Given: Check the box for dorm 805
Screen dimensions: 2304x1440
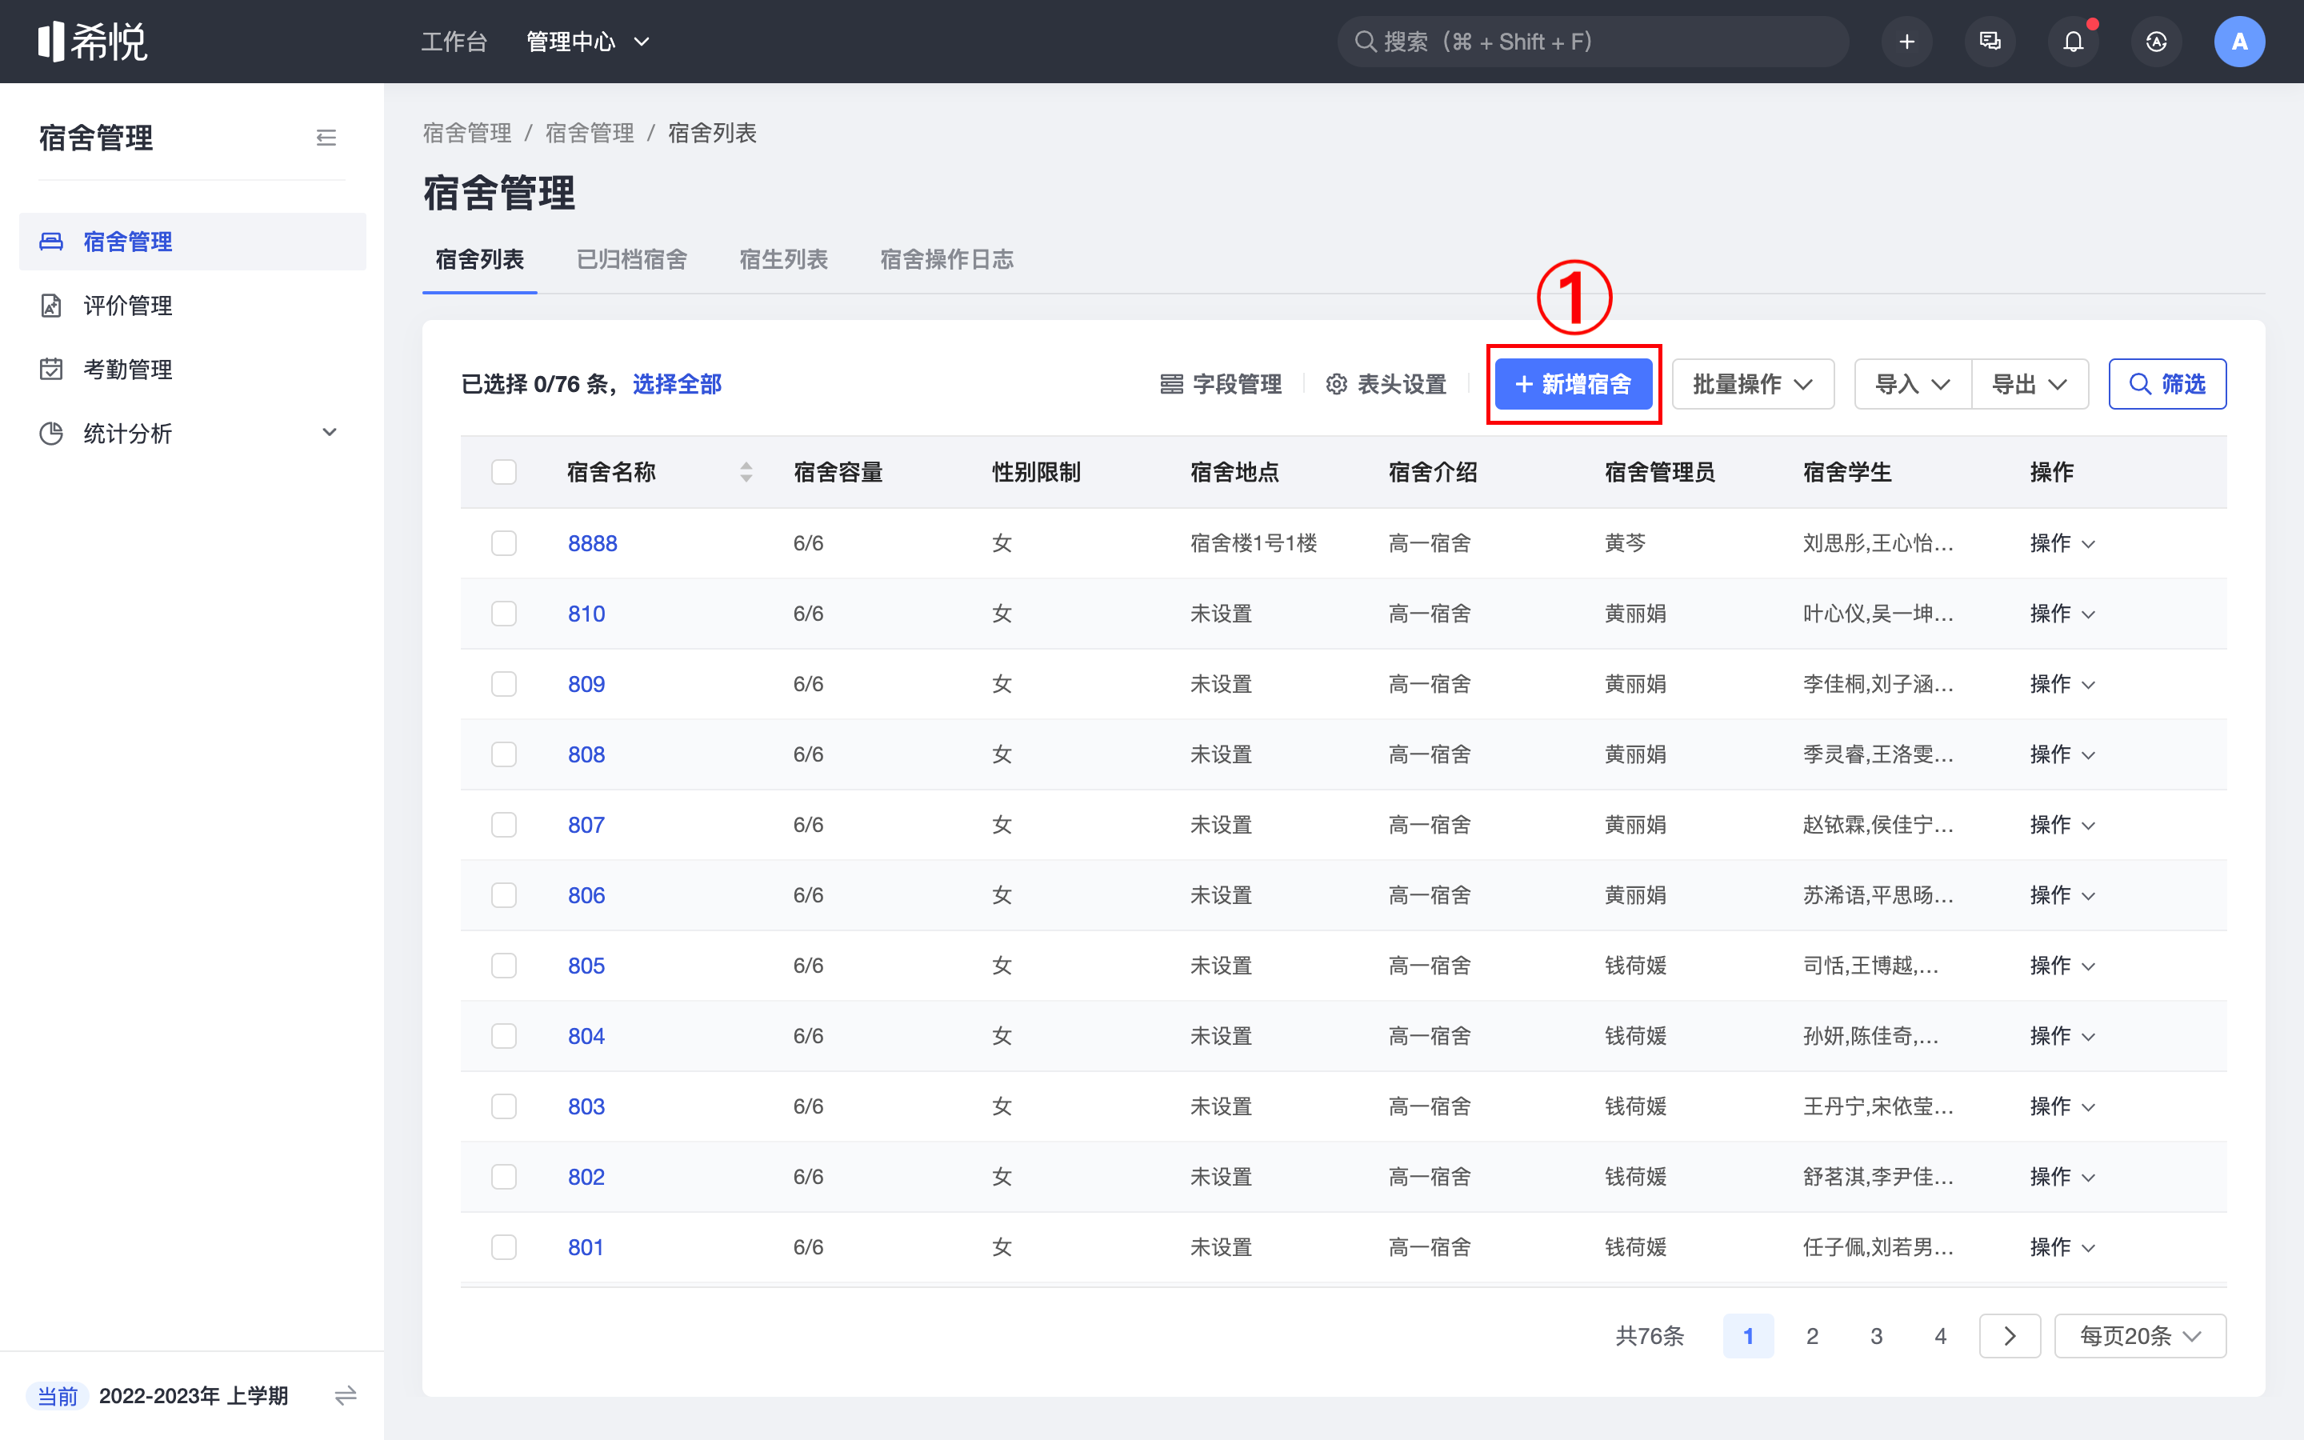Looking at the screenshot, I should 504,966.
